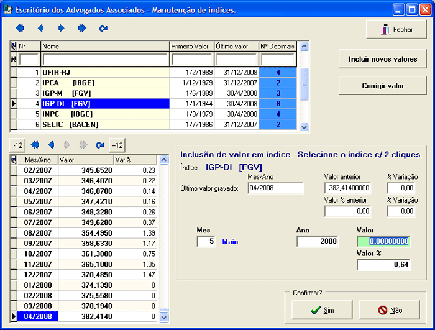This screenshot has width=435, height=330.
Task: Click the Nome filter input field
Action: click(x=105, y=60)
